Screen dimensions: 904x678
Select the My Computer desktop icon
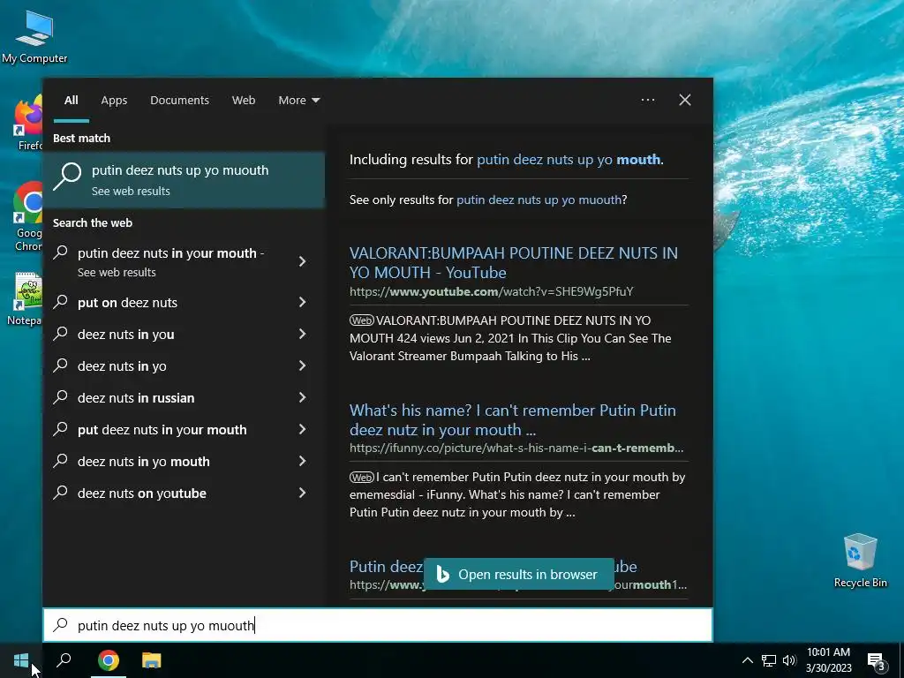coord(34,37)
